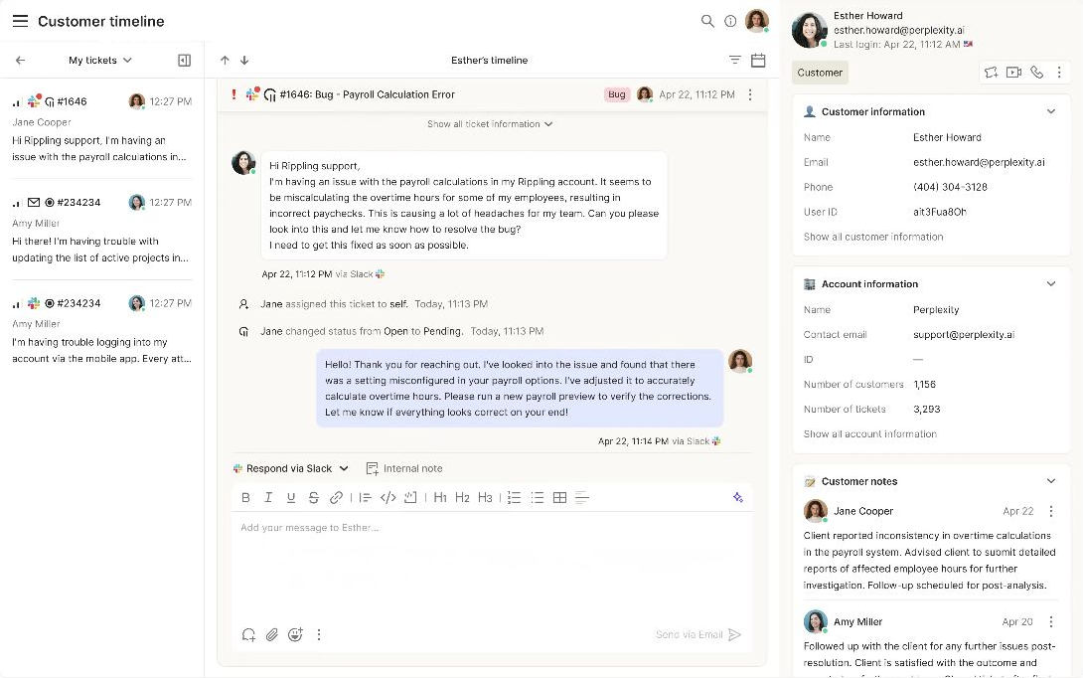This screenshot has height=678, width=1083.
Task: Click contact email support@perplexity.ai
Action: (964, 334)
